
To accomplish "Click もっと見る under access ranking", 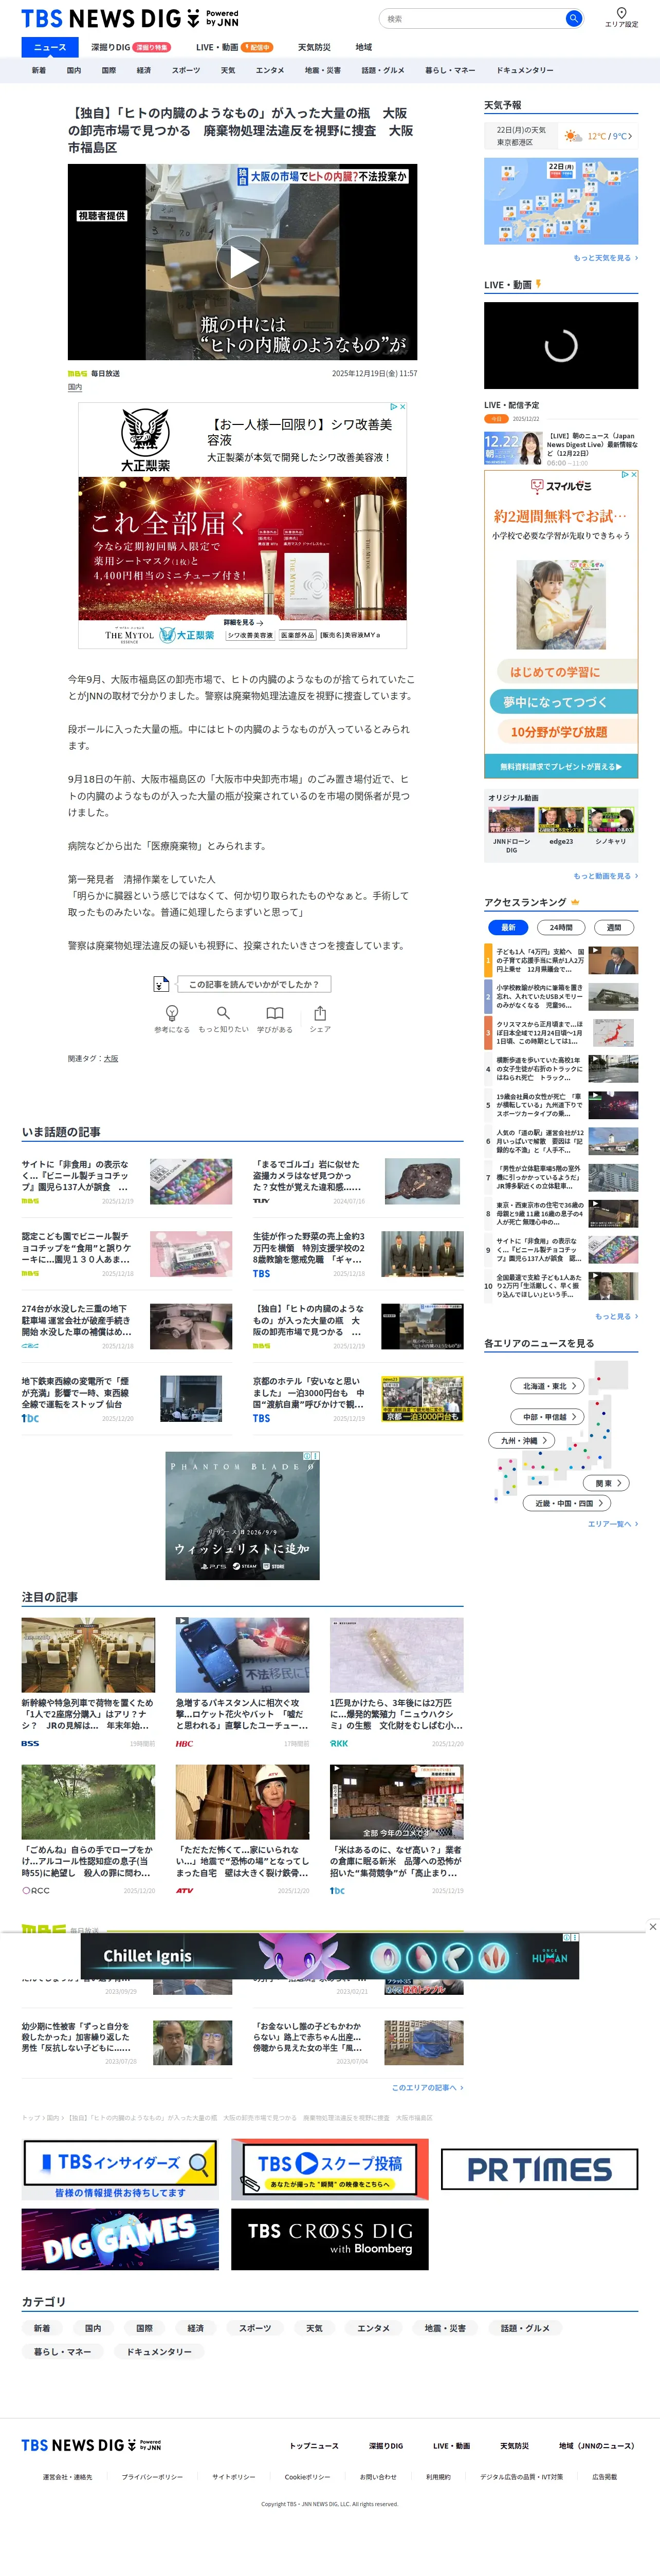I will (616, 1316).
